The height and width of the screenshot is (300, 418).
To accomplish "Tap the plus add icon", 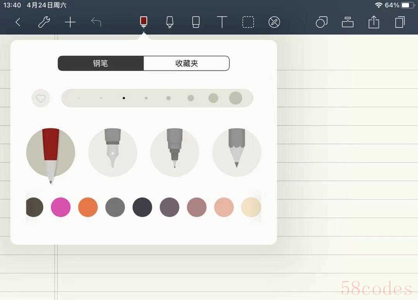I will click(70, 22).
